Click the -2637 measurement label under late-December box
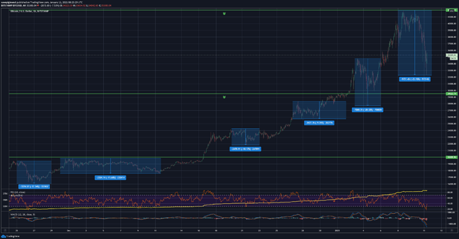Viewport: 459px width, 239px height. tap(319, 123)
